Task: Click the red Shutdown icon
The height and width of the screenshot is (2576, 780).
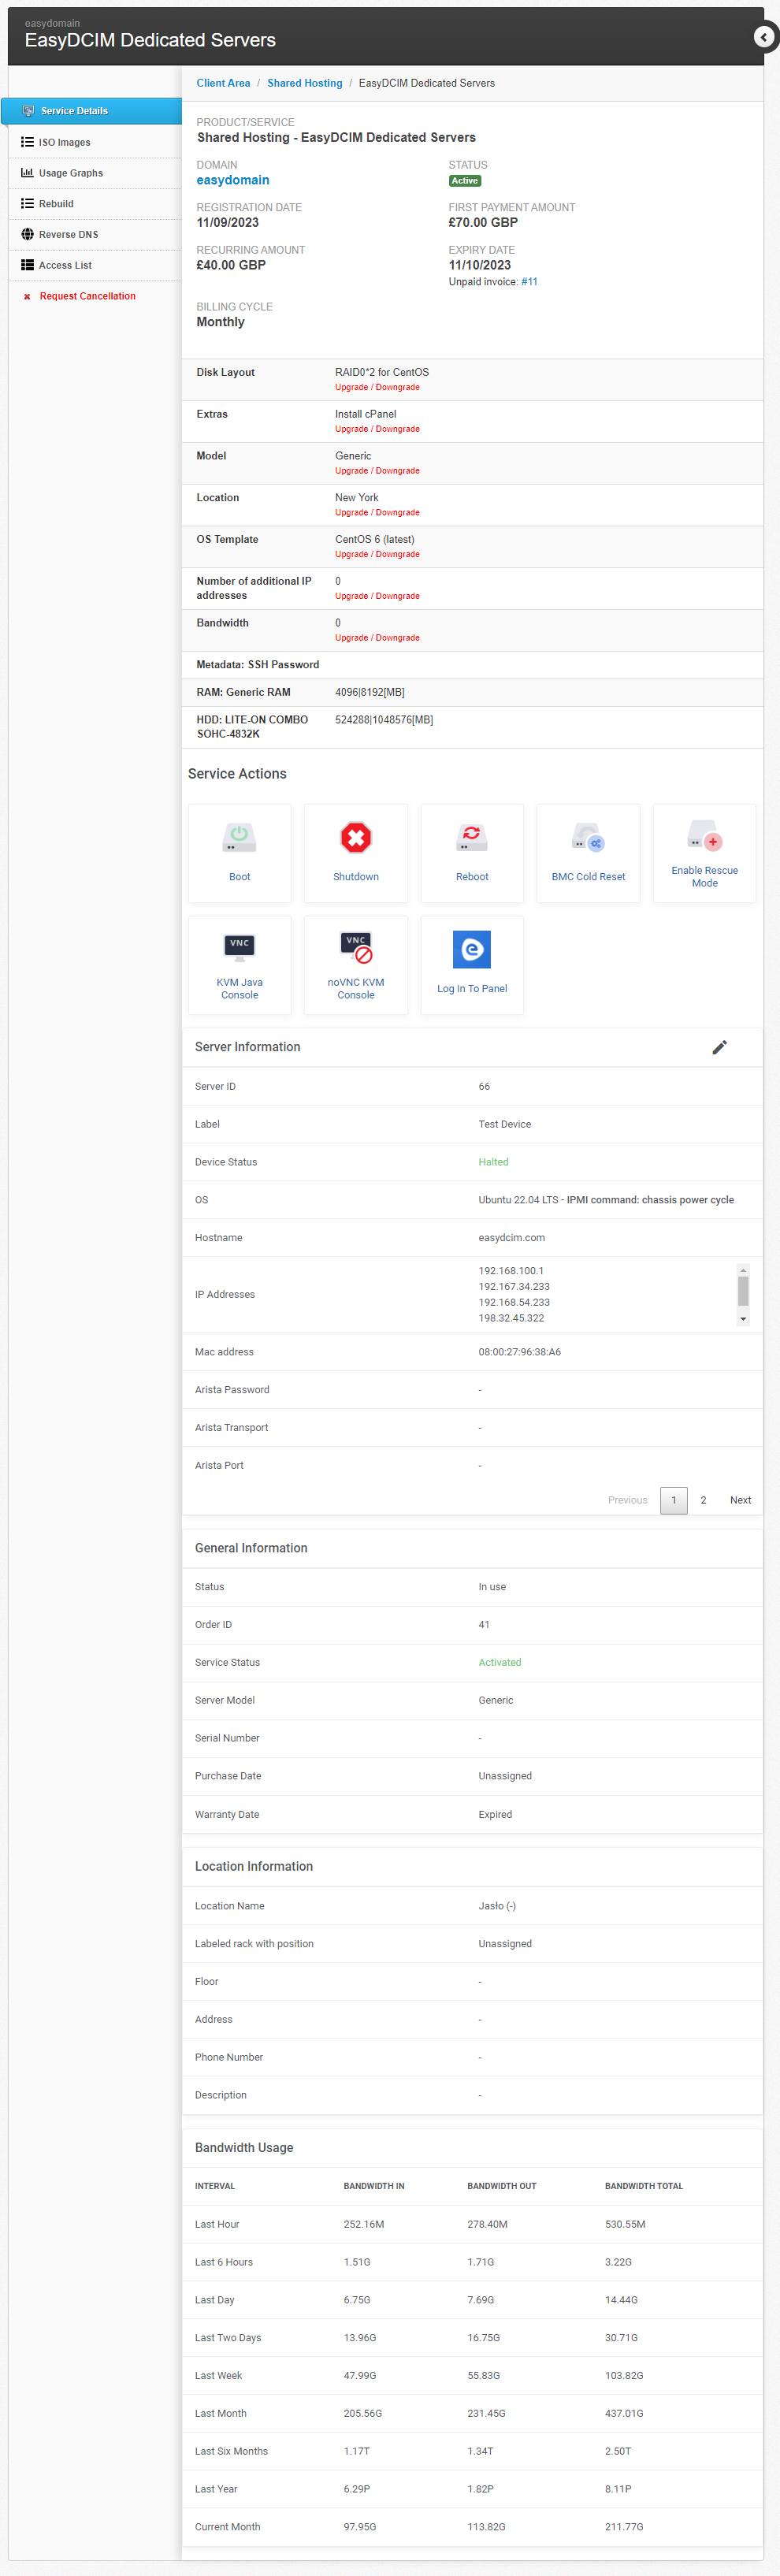Action: [x=356, y=837]
